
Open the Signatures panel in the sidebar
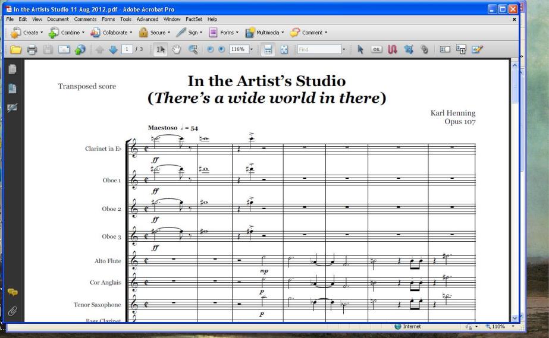pos(12,108)
